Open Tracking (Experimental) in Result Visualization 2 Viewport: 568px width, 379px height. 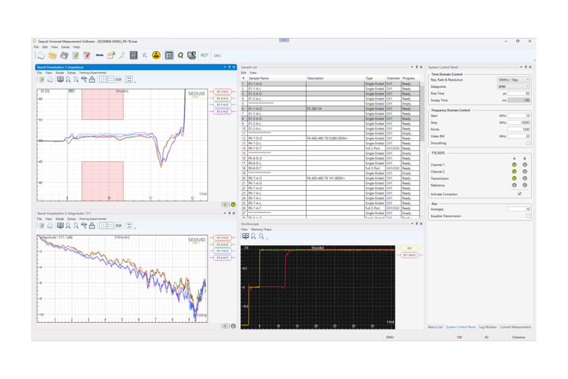(93, 219)
